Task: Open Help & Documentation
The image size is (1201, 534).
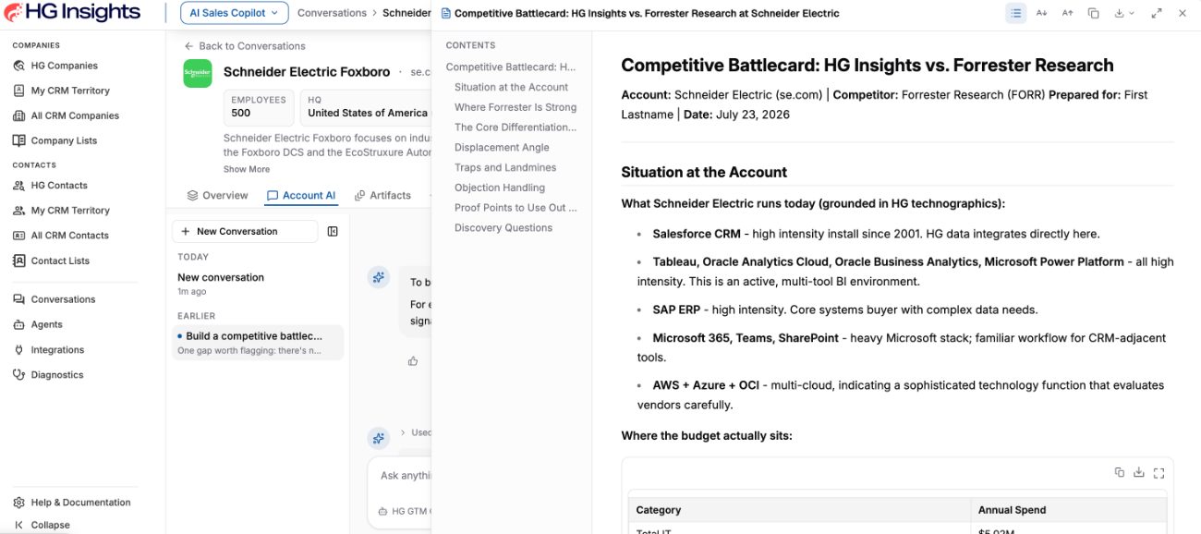Action: (x=80, y=502)
